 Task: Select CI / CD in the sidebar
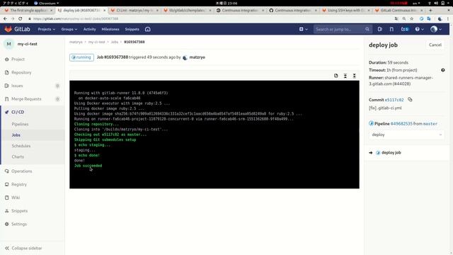pyautogui.click(x=18, y=112)
